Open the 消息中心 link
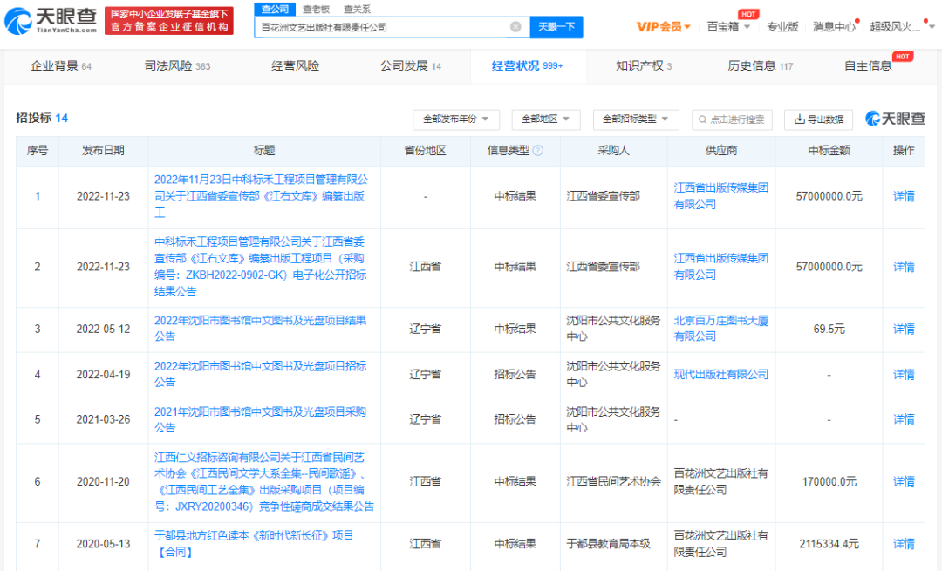This screenshot has width=942, height=571. tap(834, 27)
